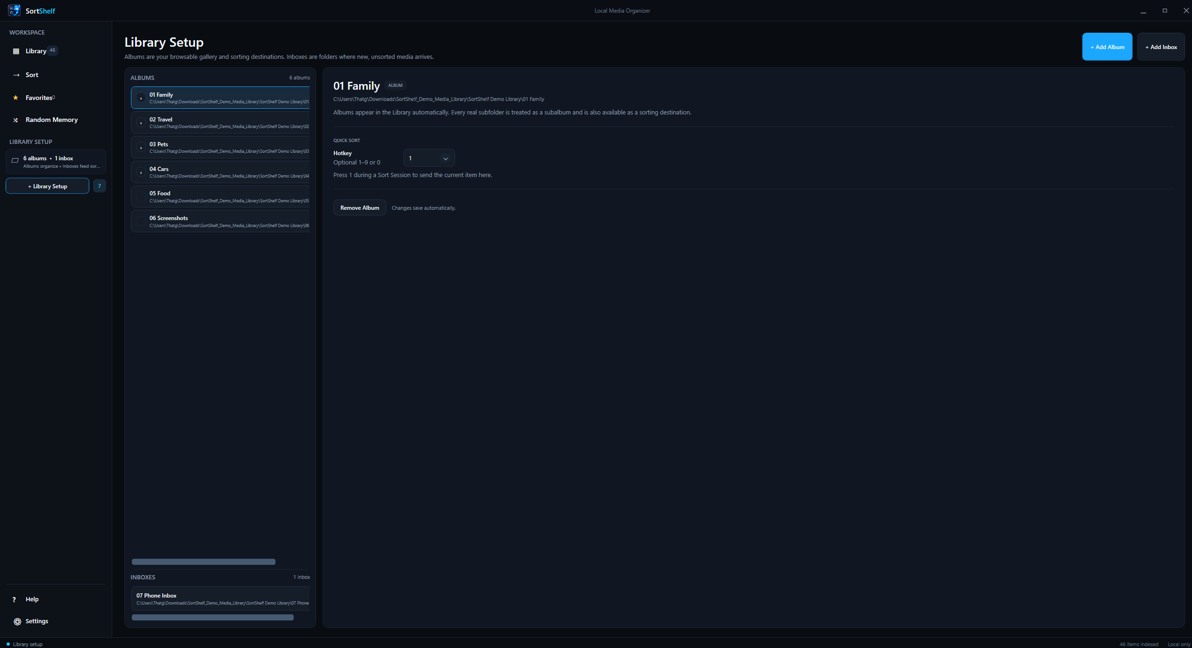
Task: Click the Add Album button
Action: 1107,47
